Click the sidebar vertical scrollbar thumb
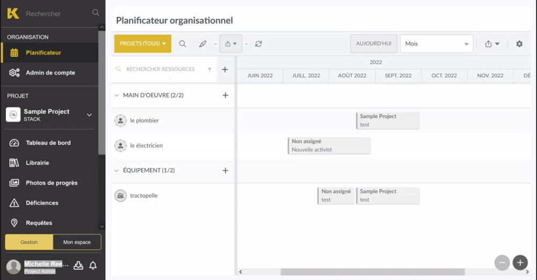 point(101,93)
